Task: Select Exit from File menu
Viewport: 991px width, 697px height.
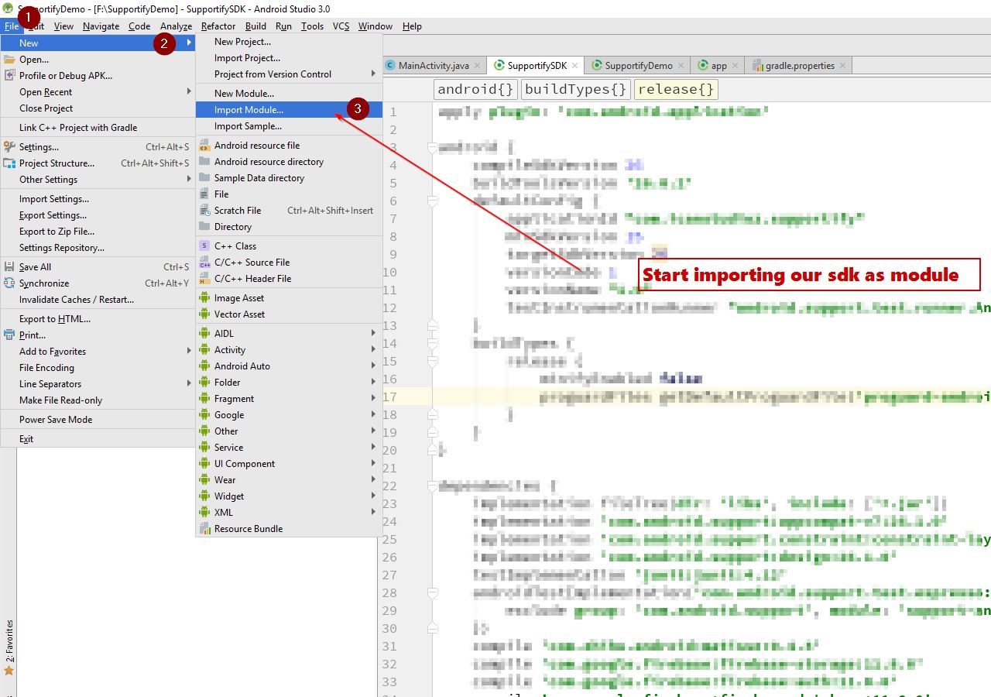Action: [98, 439]
